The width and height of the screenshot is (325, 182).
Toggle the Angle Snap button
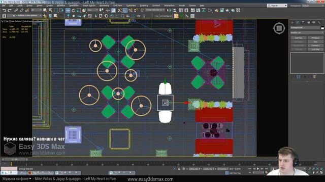125,10
